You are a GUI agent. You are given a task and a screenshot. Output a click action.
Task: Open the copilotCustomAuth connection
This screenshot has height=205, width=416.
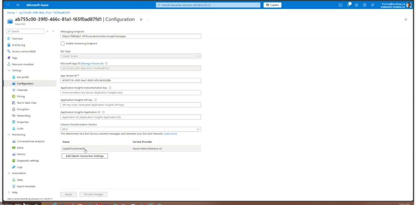[x=74, y=149]
